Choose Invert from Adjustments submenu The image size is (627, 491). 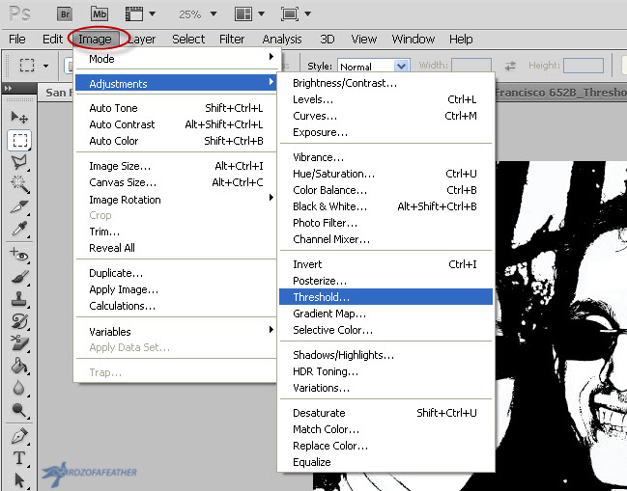pyautogui.click(x=385, y=264)
